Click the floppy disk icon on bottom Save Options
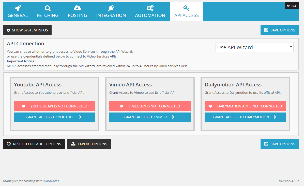Image resolution: width=304 pixels, height=186 pixels. point(266,144)
